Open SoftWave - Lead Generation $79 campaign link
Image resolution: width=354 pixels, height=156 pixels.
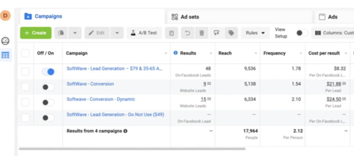coord(114,69)
